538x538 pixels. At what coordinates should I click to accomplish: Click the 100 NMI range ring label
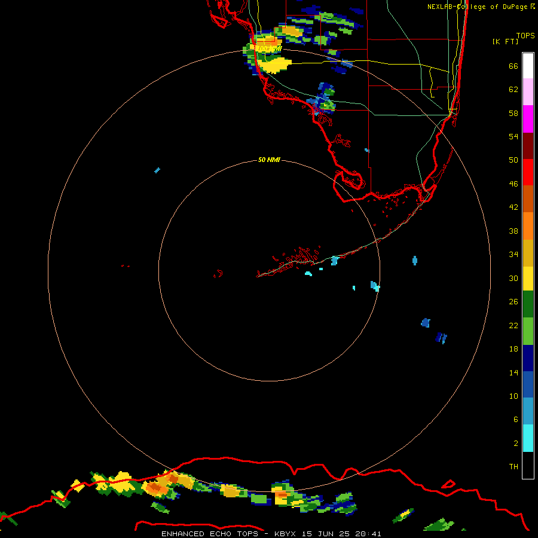[269, 49]
